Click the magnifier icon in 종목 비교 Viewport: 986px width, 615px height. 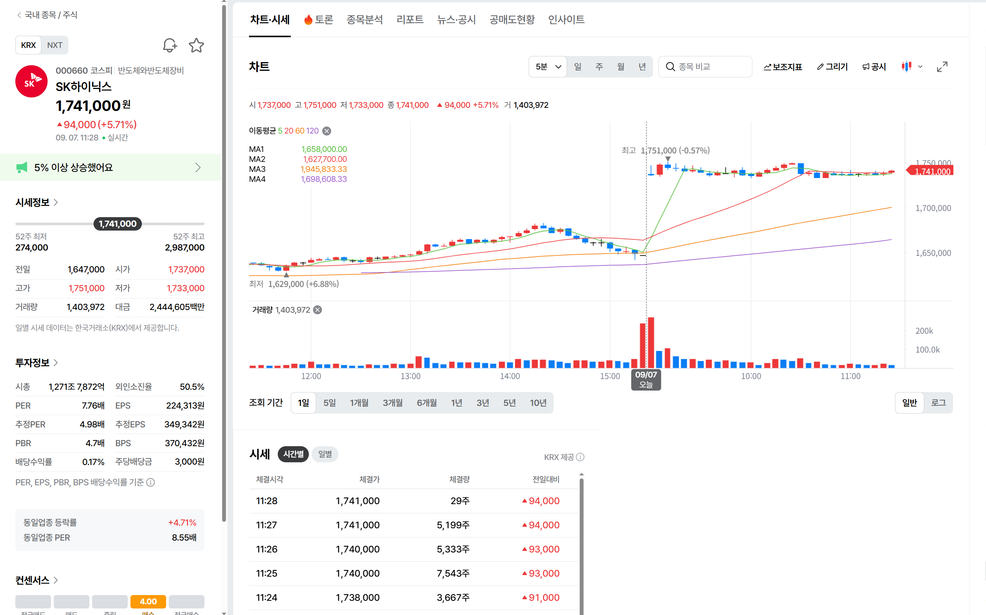pyautogui.click(x=670, y=67)
